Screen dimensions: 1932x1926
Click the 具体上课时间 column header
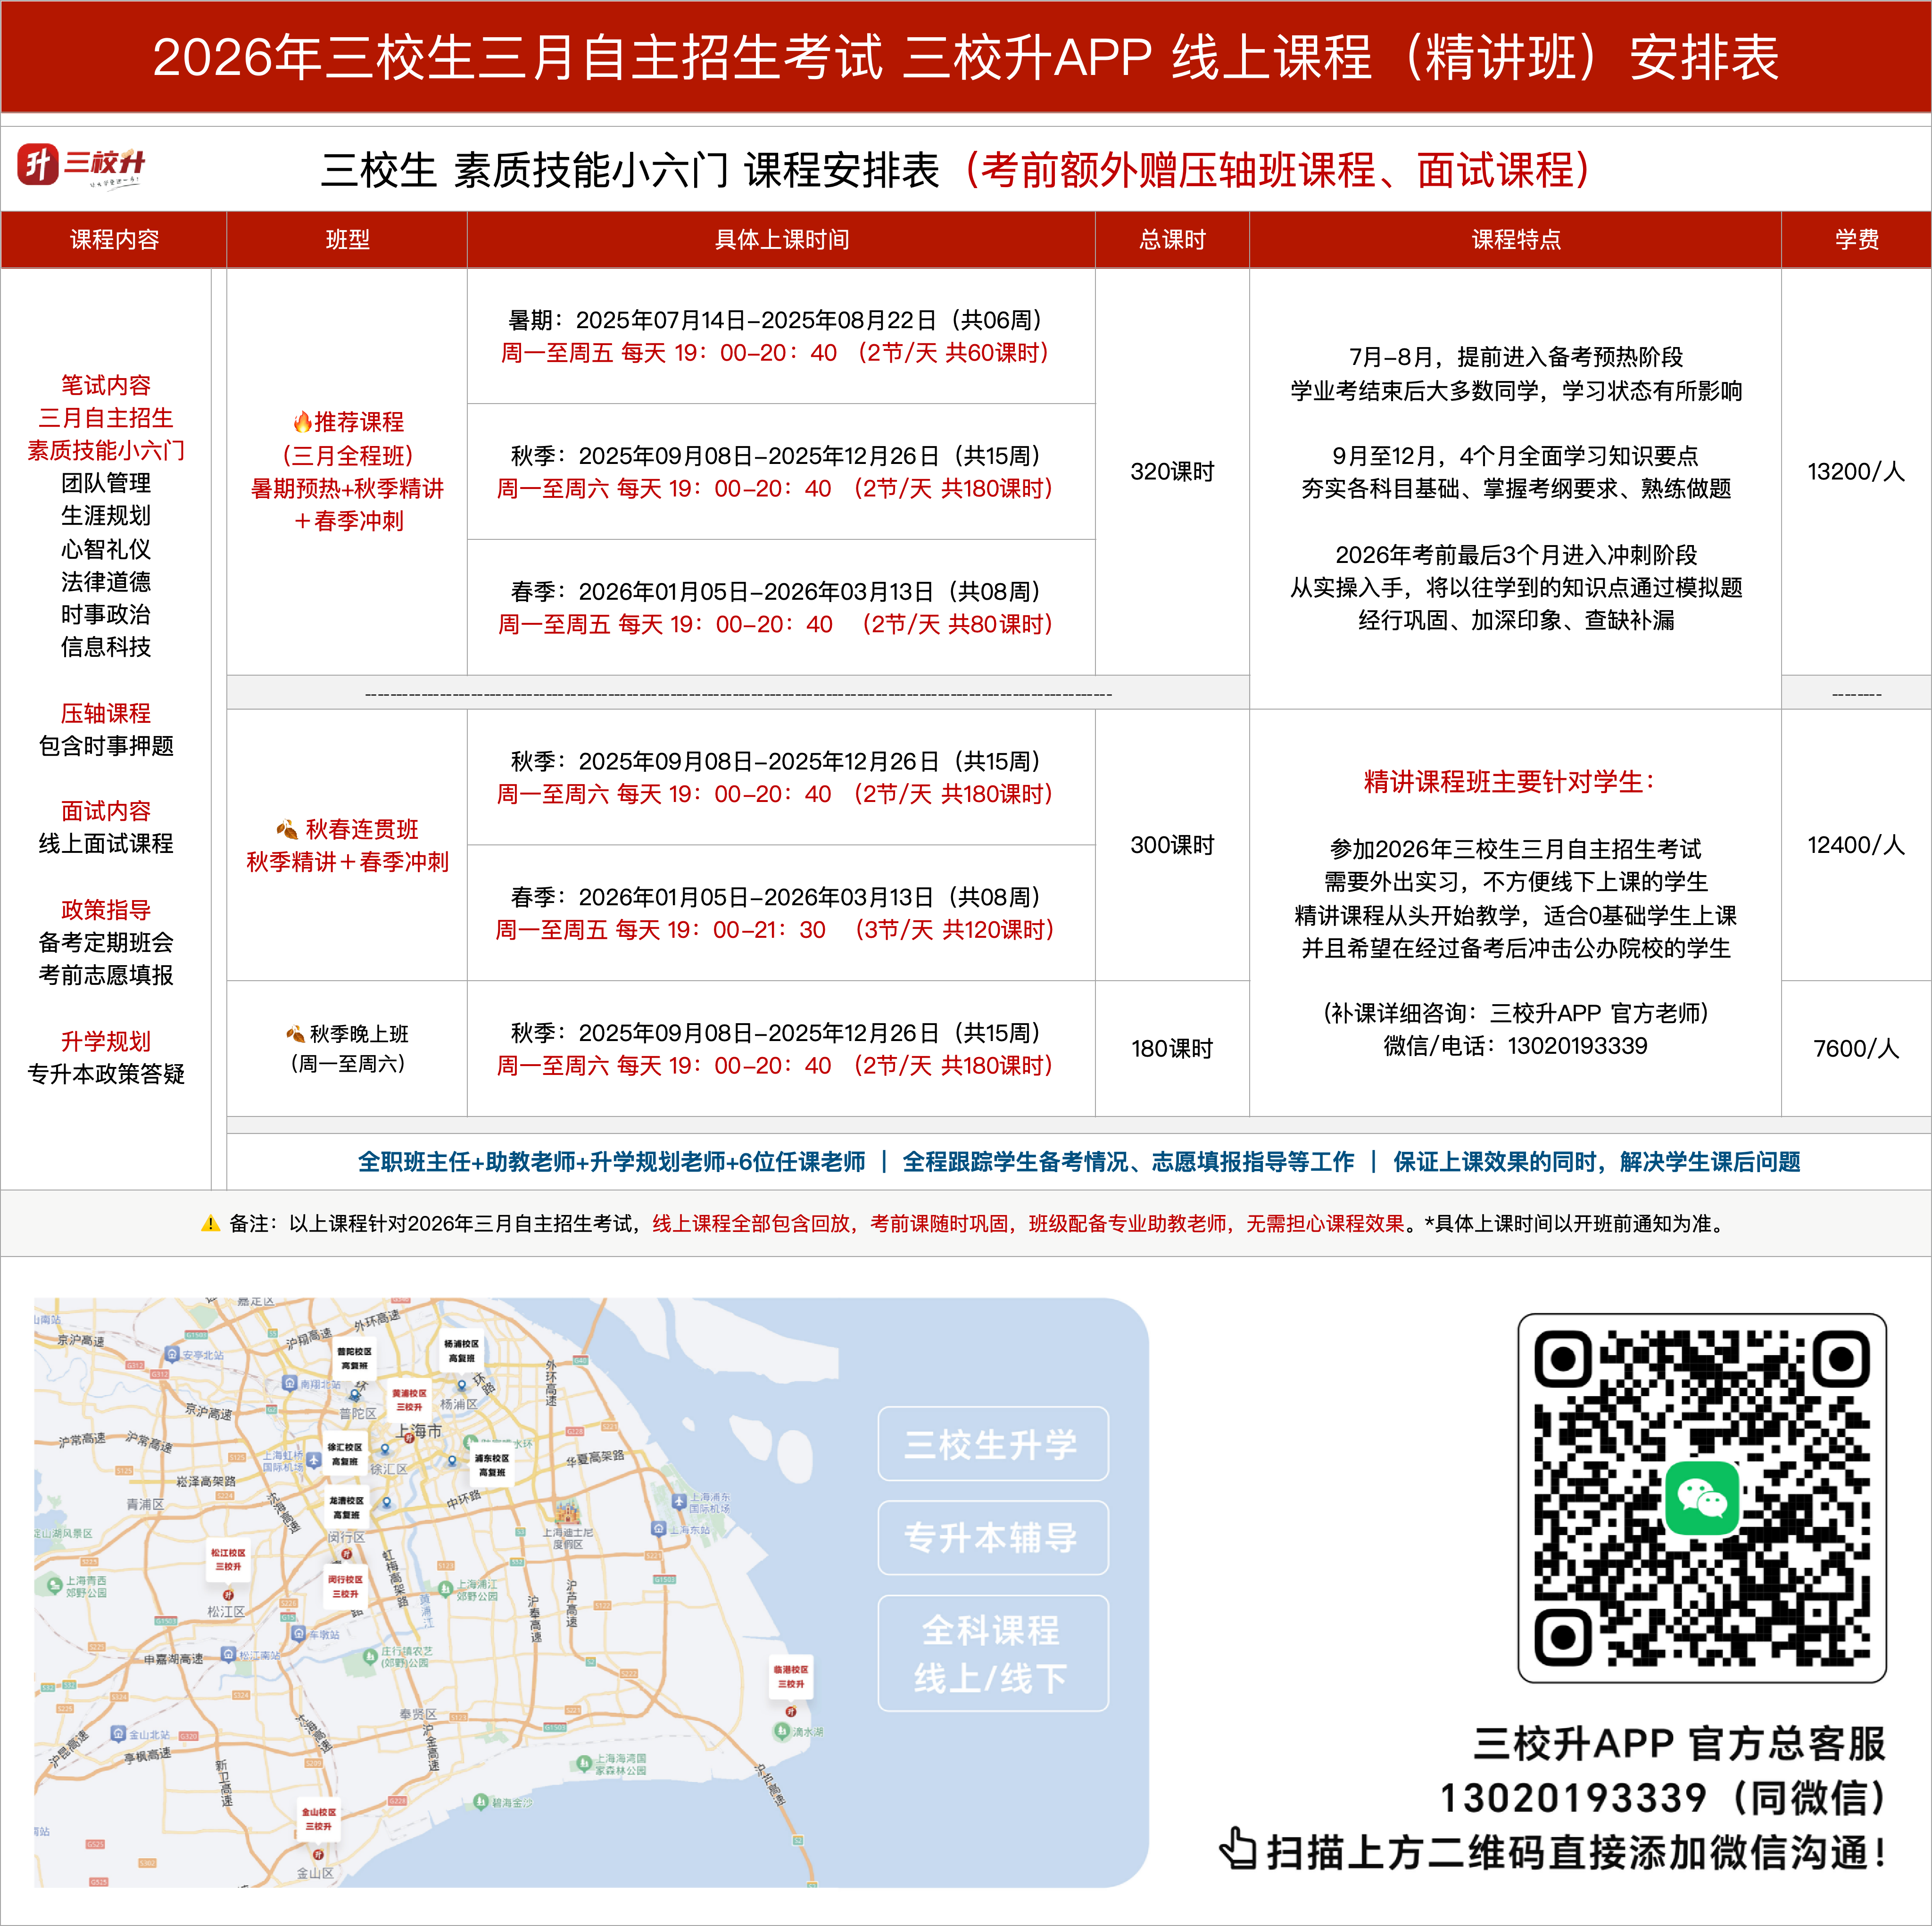(x=781, y=240)
